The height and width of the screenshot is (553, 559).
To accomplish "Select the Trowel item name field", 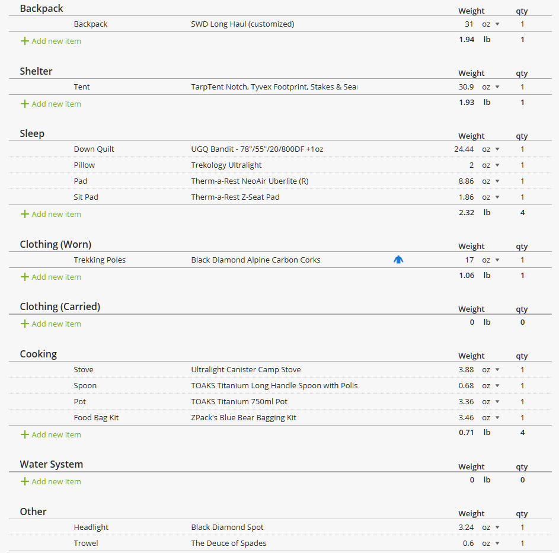I will (86, 544).
